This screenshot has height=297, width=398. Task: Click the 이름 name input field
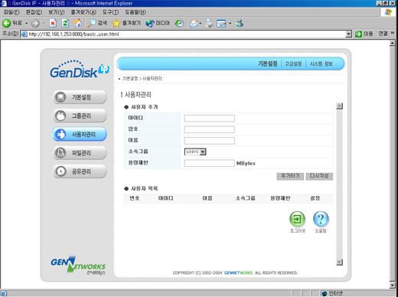[209, 141]
